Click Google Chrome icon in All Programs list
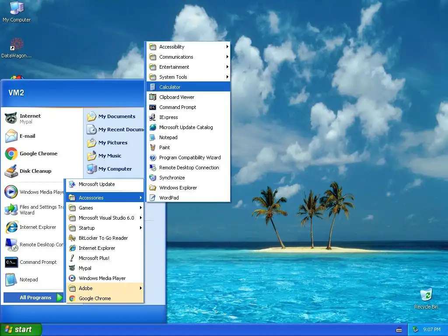The image size is (448, 336). click(x=72, y=298)
